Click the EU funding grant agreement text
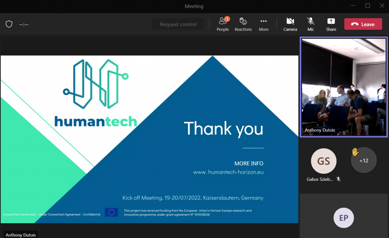This screenshot has width=389, height=238. (188, 213)
